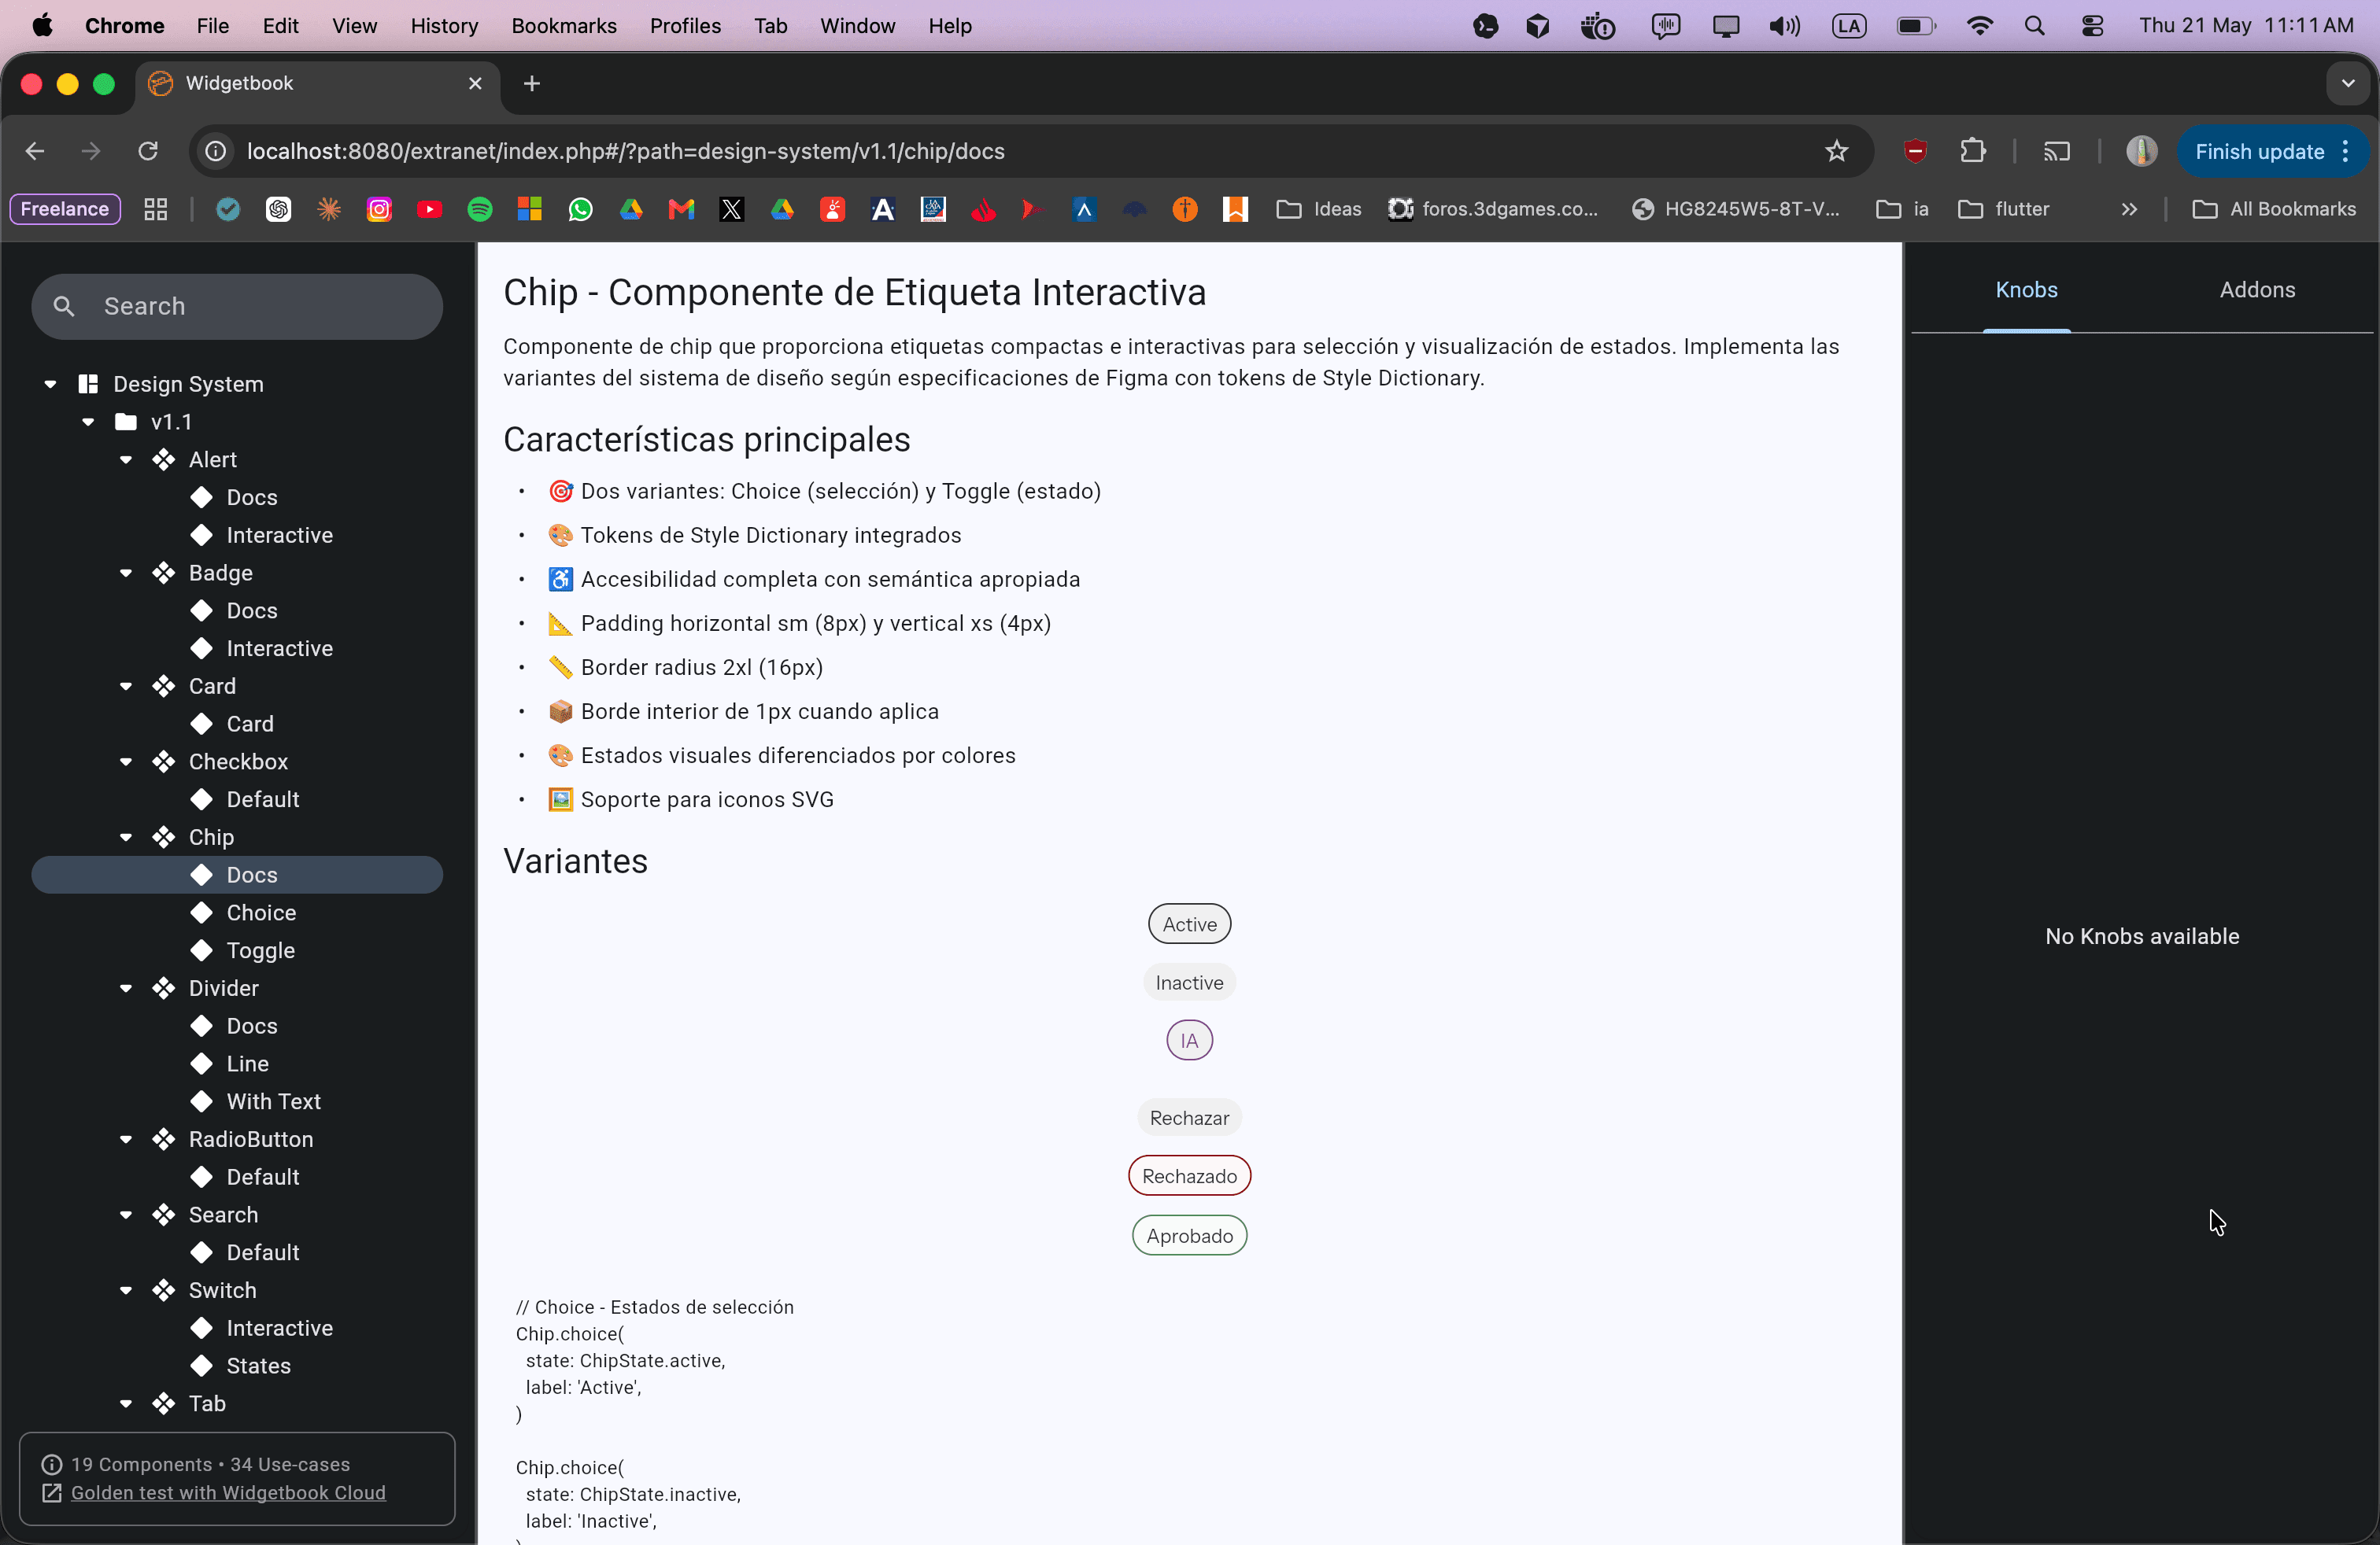Collapse the Switch component node
This screenshot has width=2380, height=1545.
[126, 1290]
